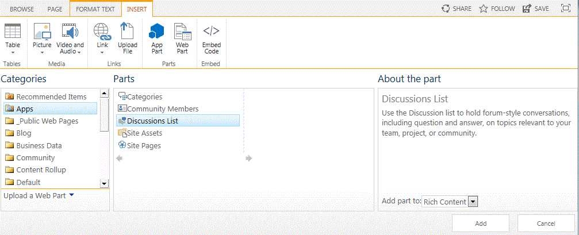Open the Upload a Web Part expander
This screenshot has height=235, width=579.
pyautogui.click(x=71, y=195)
